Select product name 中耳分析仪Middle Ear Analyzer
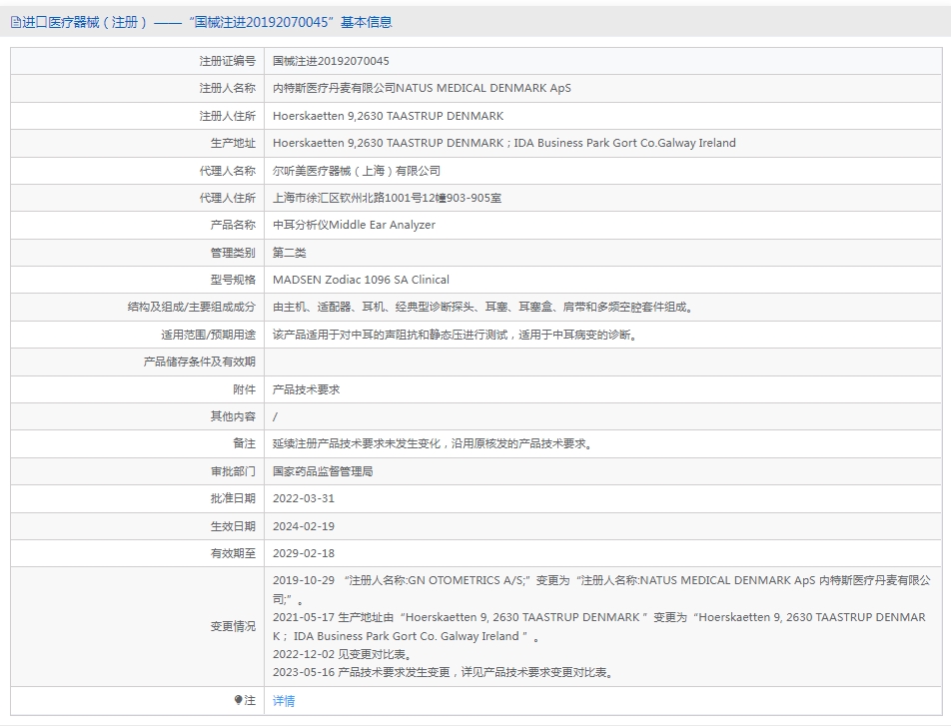The height and width of the screenshot is (726, 951). [x=354, y=225]
